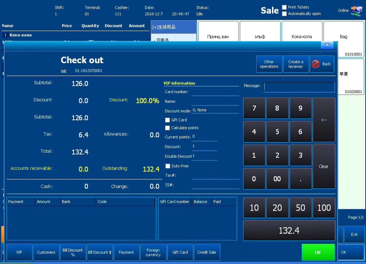Screen dimensions: 366x264
Task: Tap the backspace arrow key on keypad
Action: point(324,120)
